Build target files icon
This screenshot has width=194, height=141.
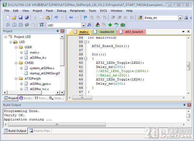click(x=14, y=25)
